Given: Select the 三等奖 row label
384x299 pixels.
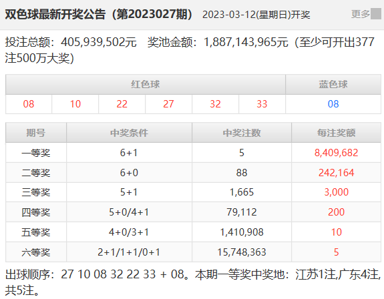Looking at the screenshot, I should (36, 192).
